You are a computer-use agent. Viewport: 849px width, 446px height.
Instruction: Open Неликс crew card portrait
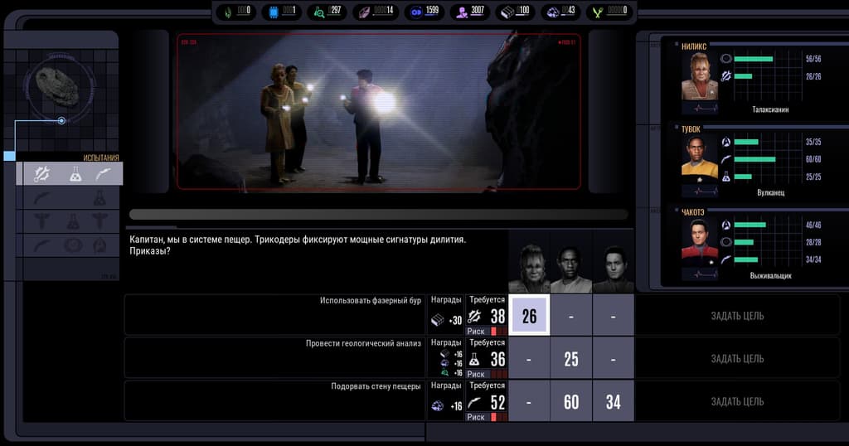[699, 76]
